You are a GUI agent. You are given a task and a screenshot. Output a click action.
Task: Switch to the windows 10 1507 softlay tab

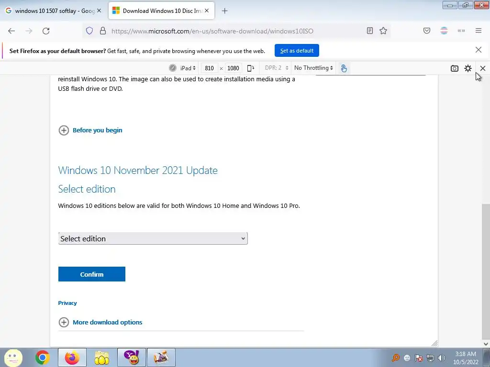[x=54, y=11]
